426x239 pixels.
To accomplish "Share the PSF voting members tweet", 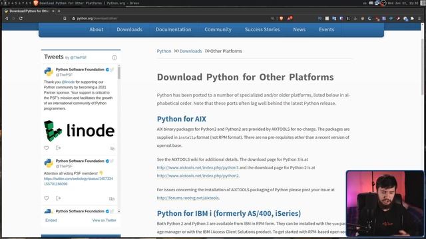I will [x=58, y=198].
